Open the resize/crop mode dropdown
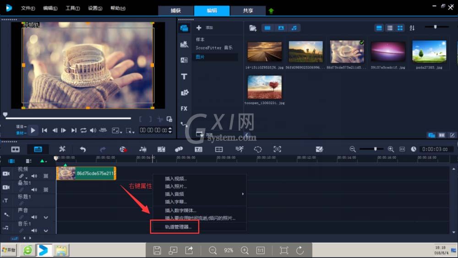458x258 pixels. [130, 131]
